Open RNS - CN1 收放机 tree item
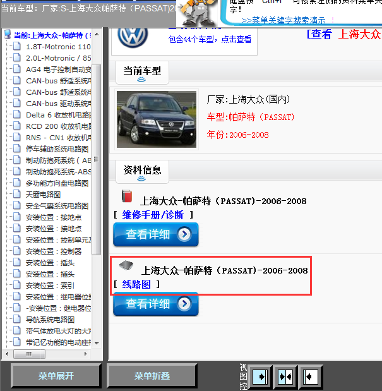This screenshot has width=382, height=391. (58, 138)
